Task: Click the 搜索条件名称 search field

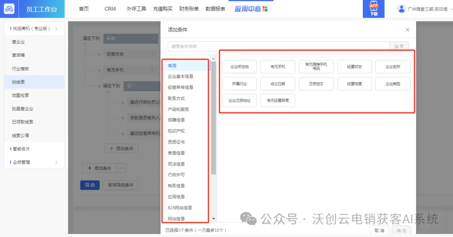Action: point(279,46)
